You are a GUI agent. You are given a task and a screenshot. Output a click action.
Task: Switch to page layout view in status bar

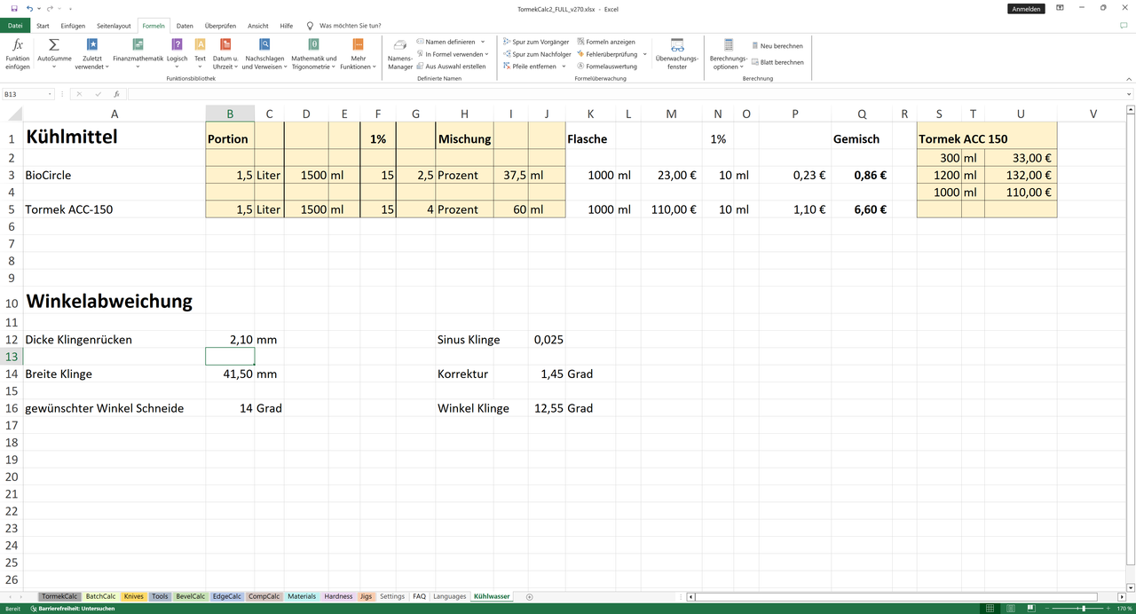point(1009,609)
